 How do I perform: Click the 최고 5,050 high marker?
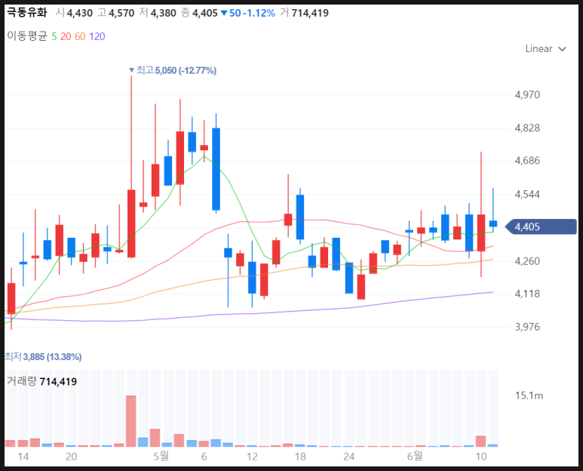(173, 70)
